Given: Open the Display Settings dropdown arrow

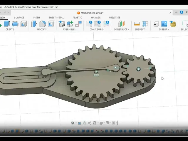Looking at the screenshot, I should pos(104,123).
